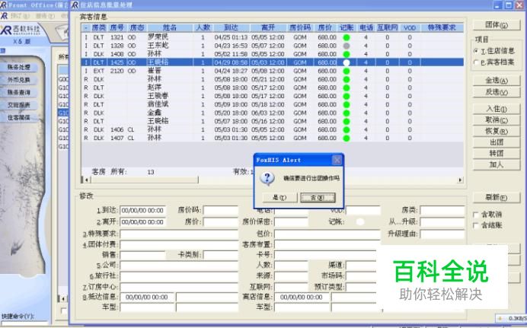Sort by the 房号 column header

click(117, 27)
